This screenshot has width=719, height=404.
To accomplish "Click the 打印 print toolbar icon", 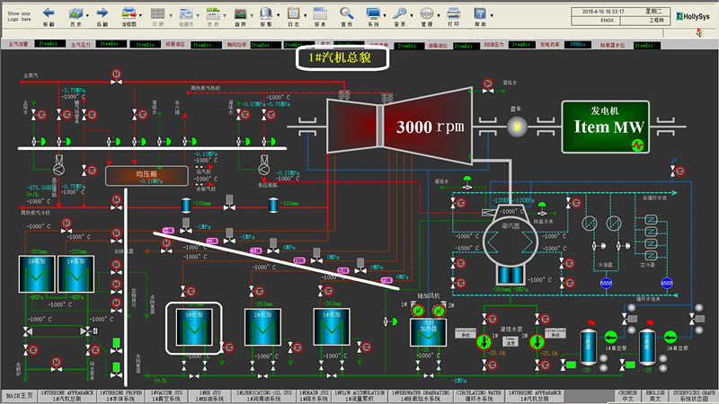I will 454,13.
